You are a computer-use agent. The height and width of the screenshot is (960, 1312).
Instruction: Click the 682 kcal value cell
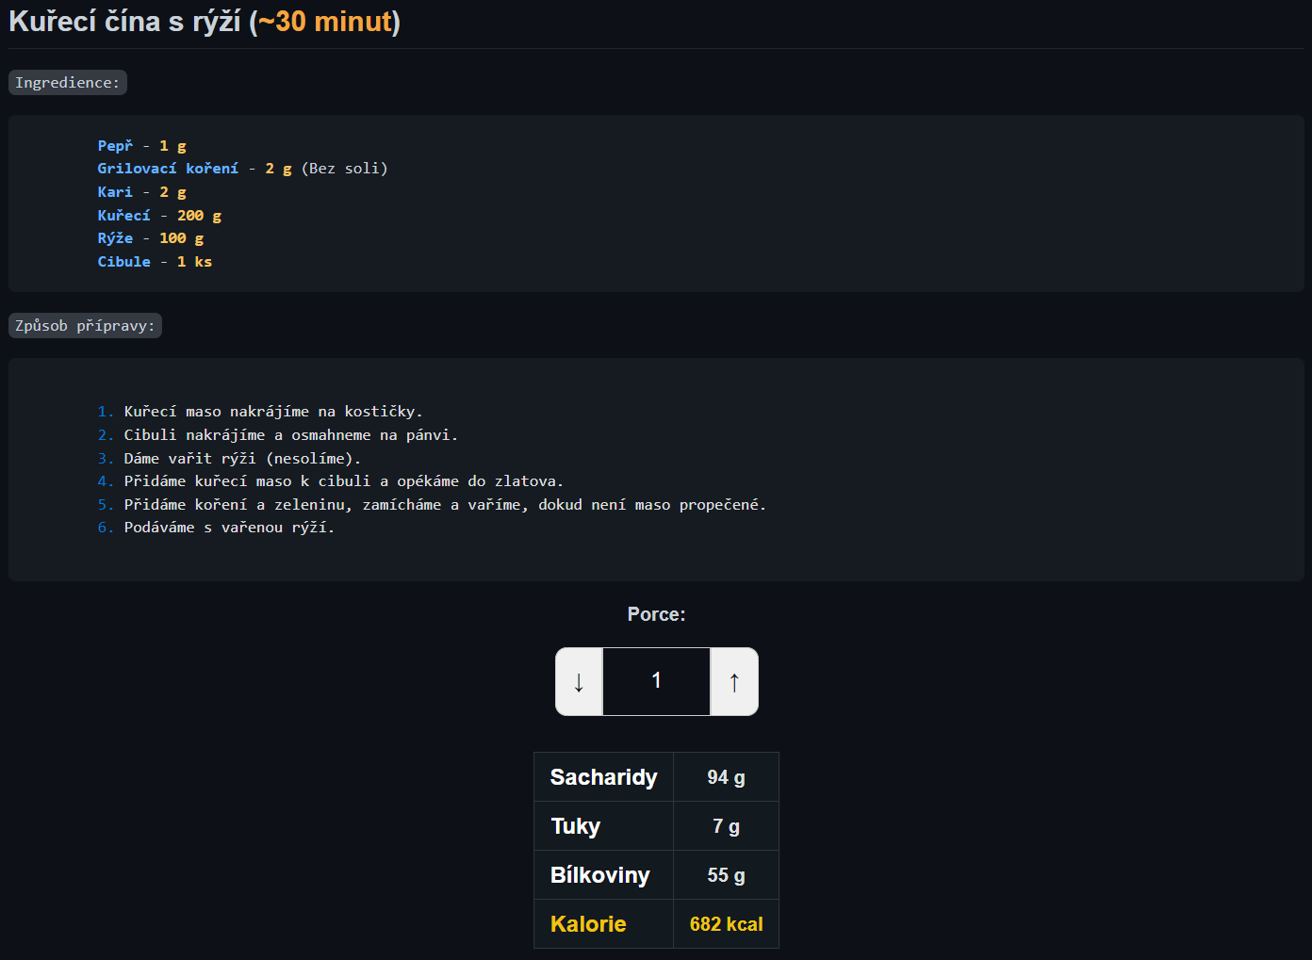[726, 924]
